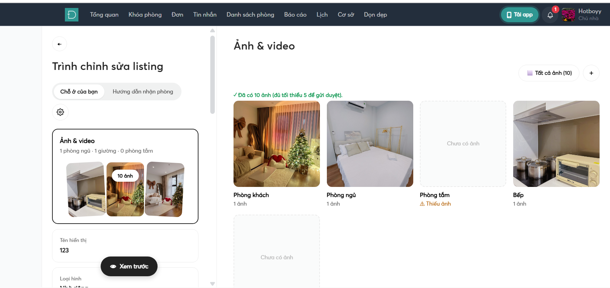Click scrollbar up arrow in sidebar

[x=212, y=31]
